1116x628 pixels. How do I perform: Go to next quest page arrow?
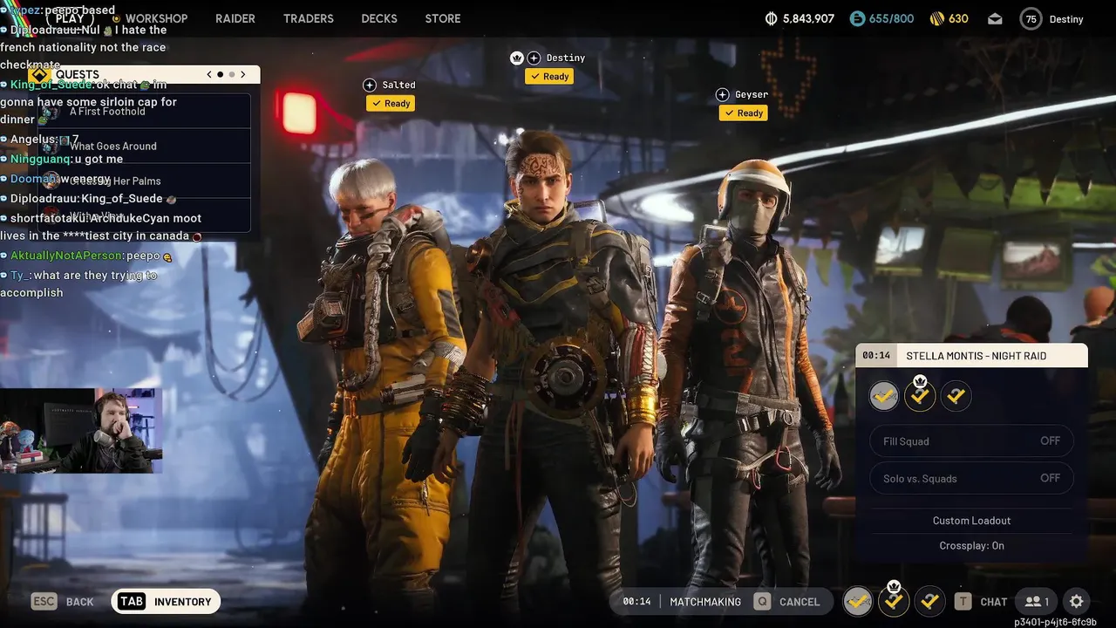243,74
